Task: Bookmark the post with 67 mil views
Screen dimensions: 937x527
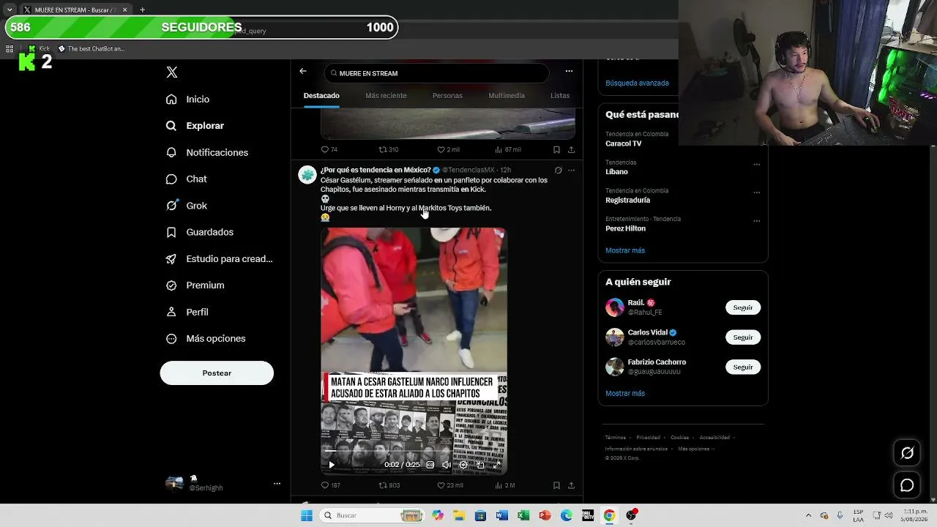Action: click(556, 149)
